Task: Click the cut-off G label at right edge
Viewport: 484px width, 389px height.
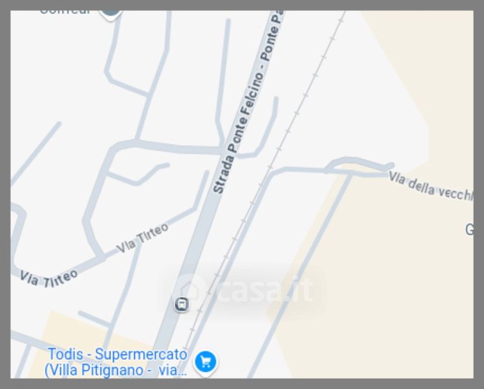Action: pyautogui.click(x=470, y=230)
